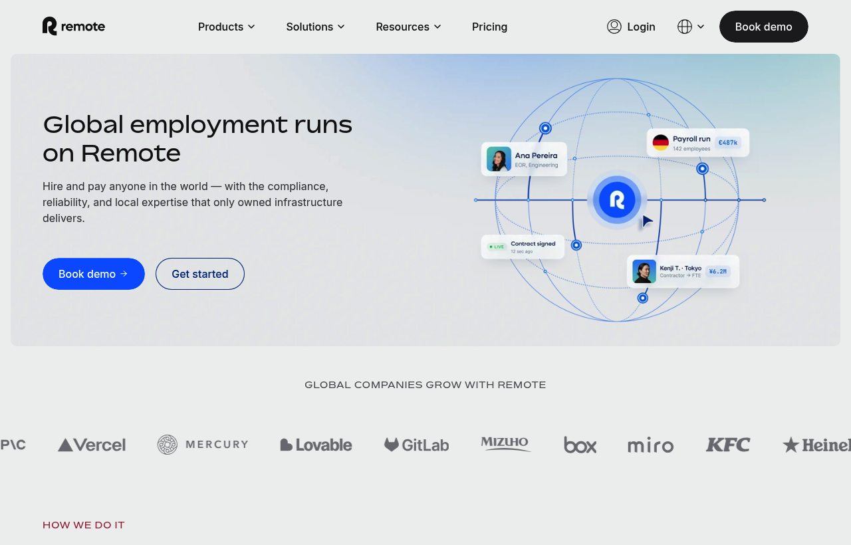Click the Ana Pereira profile card

tap(524, 159)
